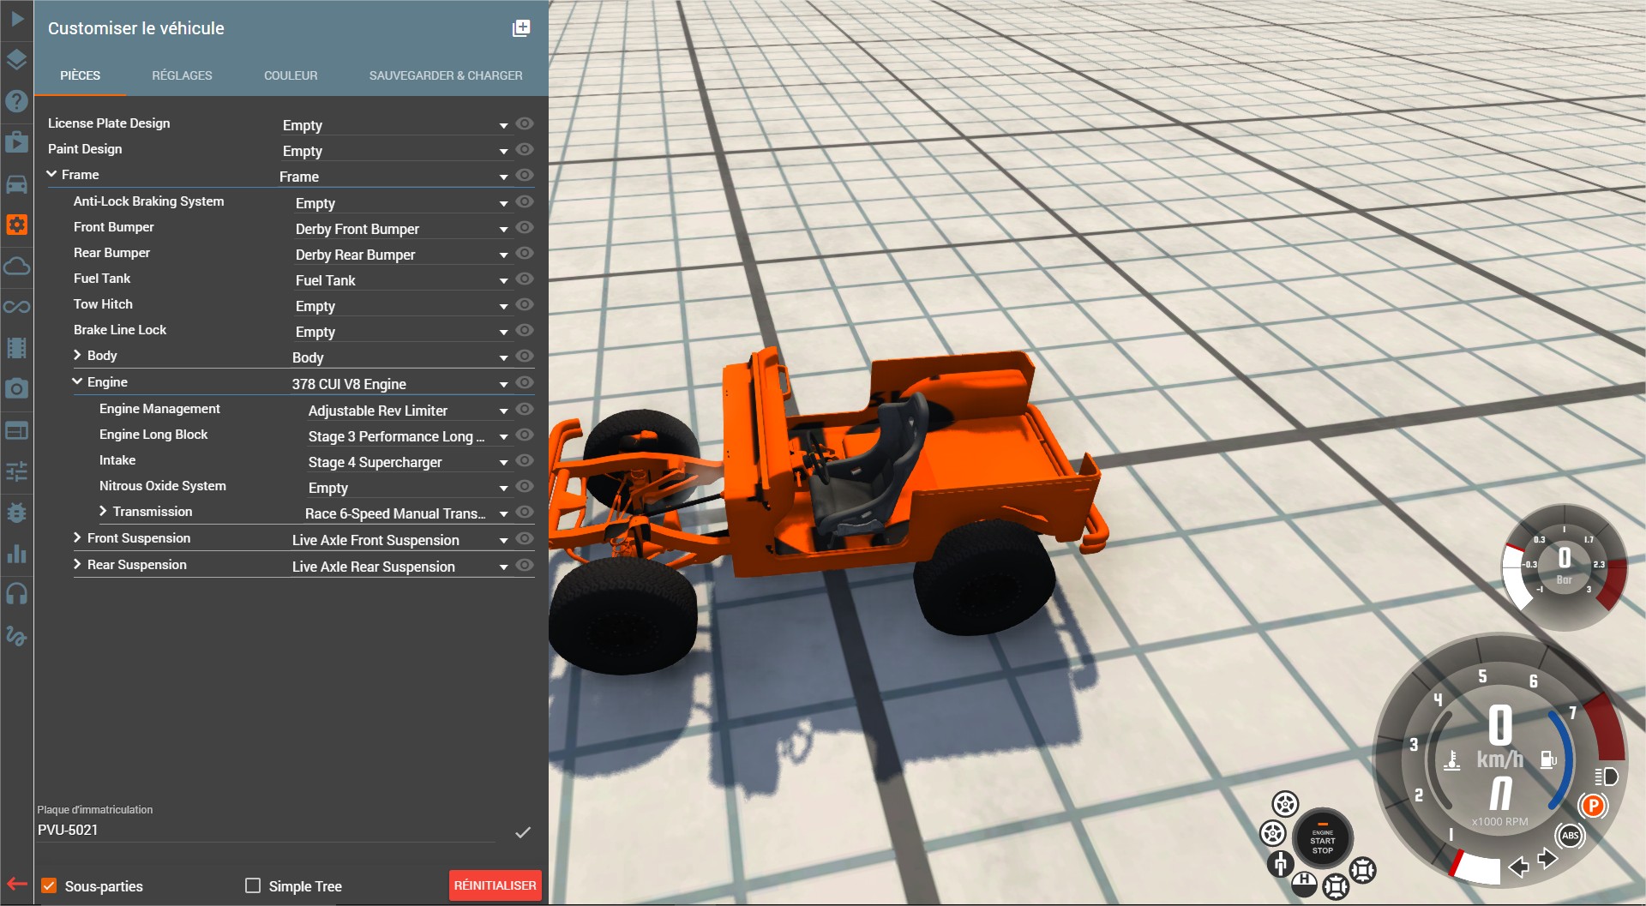Click the RÉINITIALISER button
This screenshot has height=906, width=1646.
point(496,885)
